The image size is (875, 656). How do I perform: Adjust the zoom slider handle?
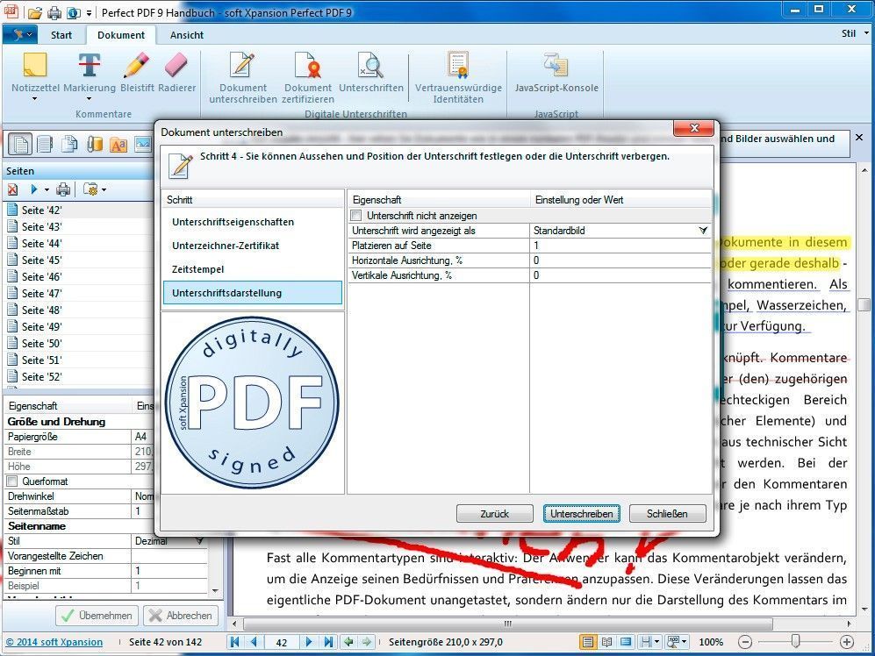796,641
